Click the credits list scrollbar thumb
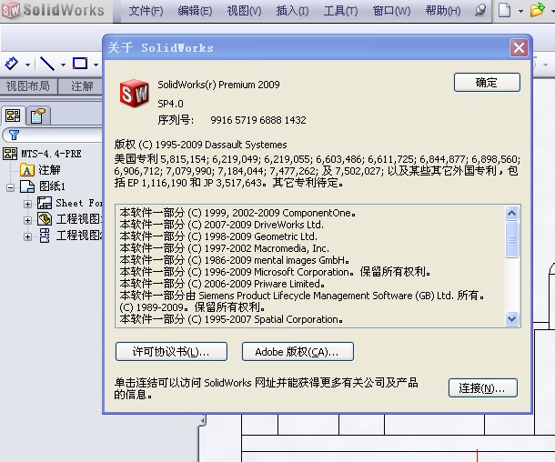Viewport: 555px width, 462px height. [512, 239]
